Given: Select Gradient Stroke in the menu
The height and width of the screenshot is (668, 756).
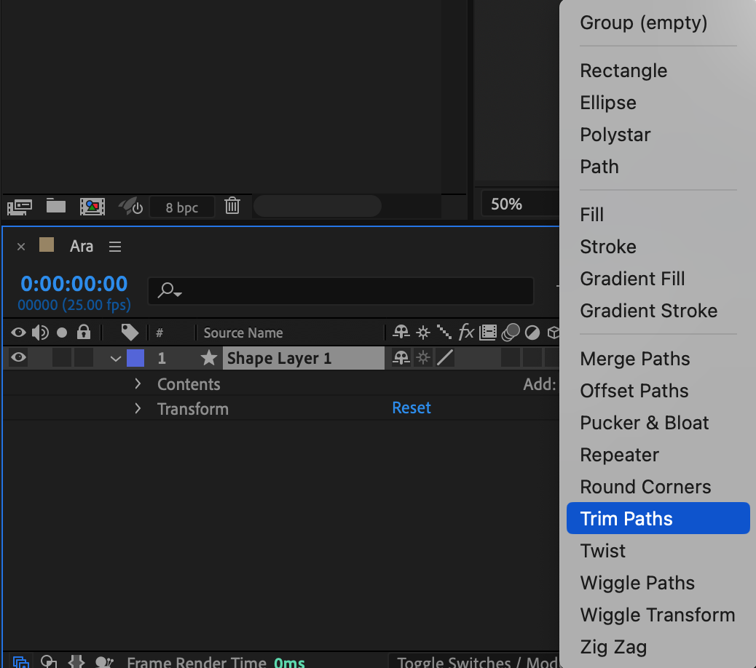Looking at the screenshot, I should point(648,311).
